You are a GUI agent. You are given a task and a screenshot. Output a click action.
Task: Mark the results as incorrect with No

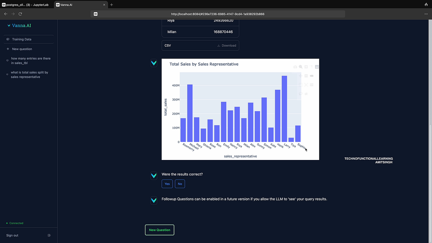pos(180,184)
